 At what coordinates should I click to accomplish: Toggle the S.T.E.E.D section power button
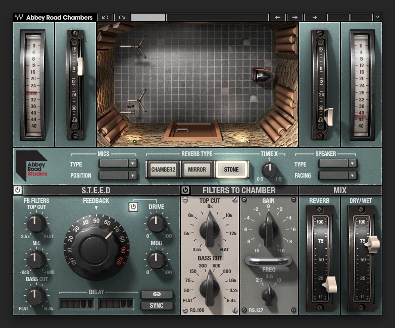point(18,190)
